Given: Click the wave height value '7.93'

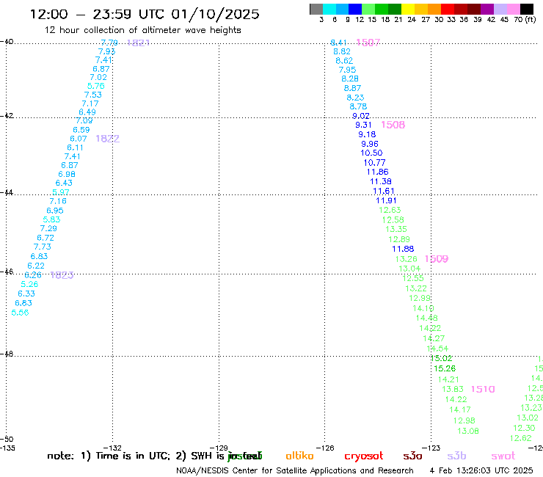Looking at the screenshot, I should 106,51.
